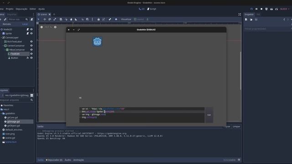
Task: Select gtCore.gd file
Action: point(12,118)
